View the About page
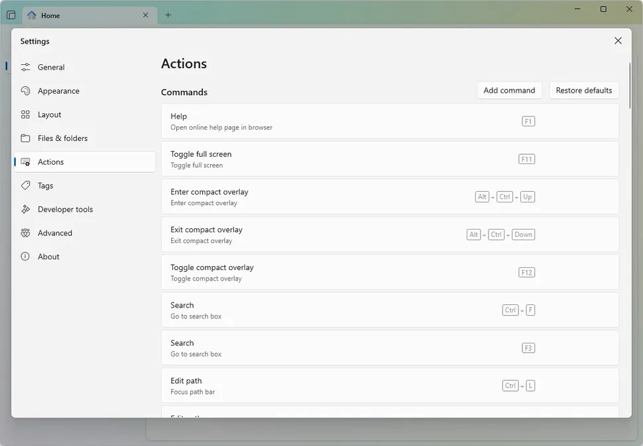Image resolution: width=643 pixels, height=446 pixels. (x=47, y=256)
